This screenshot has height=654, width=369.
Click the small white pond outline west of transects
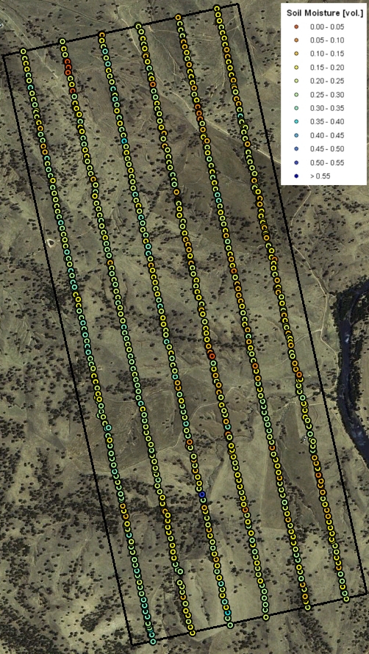click(x=51, y=242)
